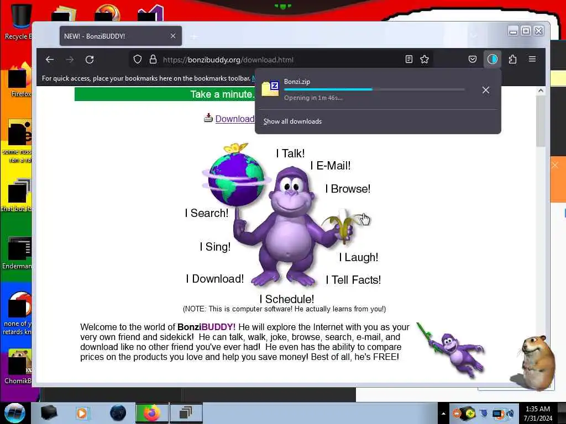Click the padlock site security icon
Viewport: 566px width, 424px height.
coord(153,59)
